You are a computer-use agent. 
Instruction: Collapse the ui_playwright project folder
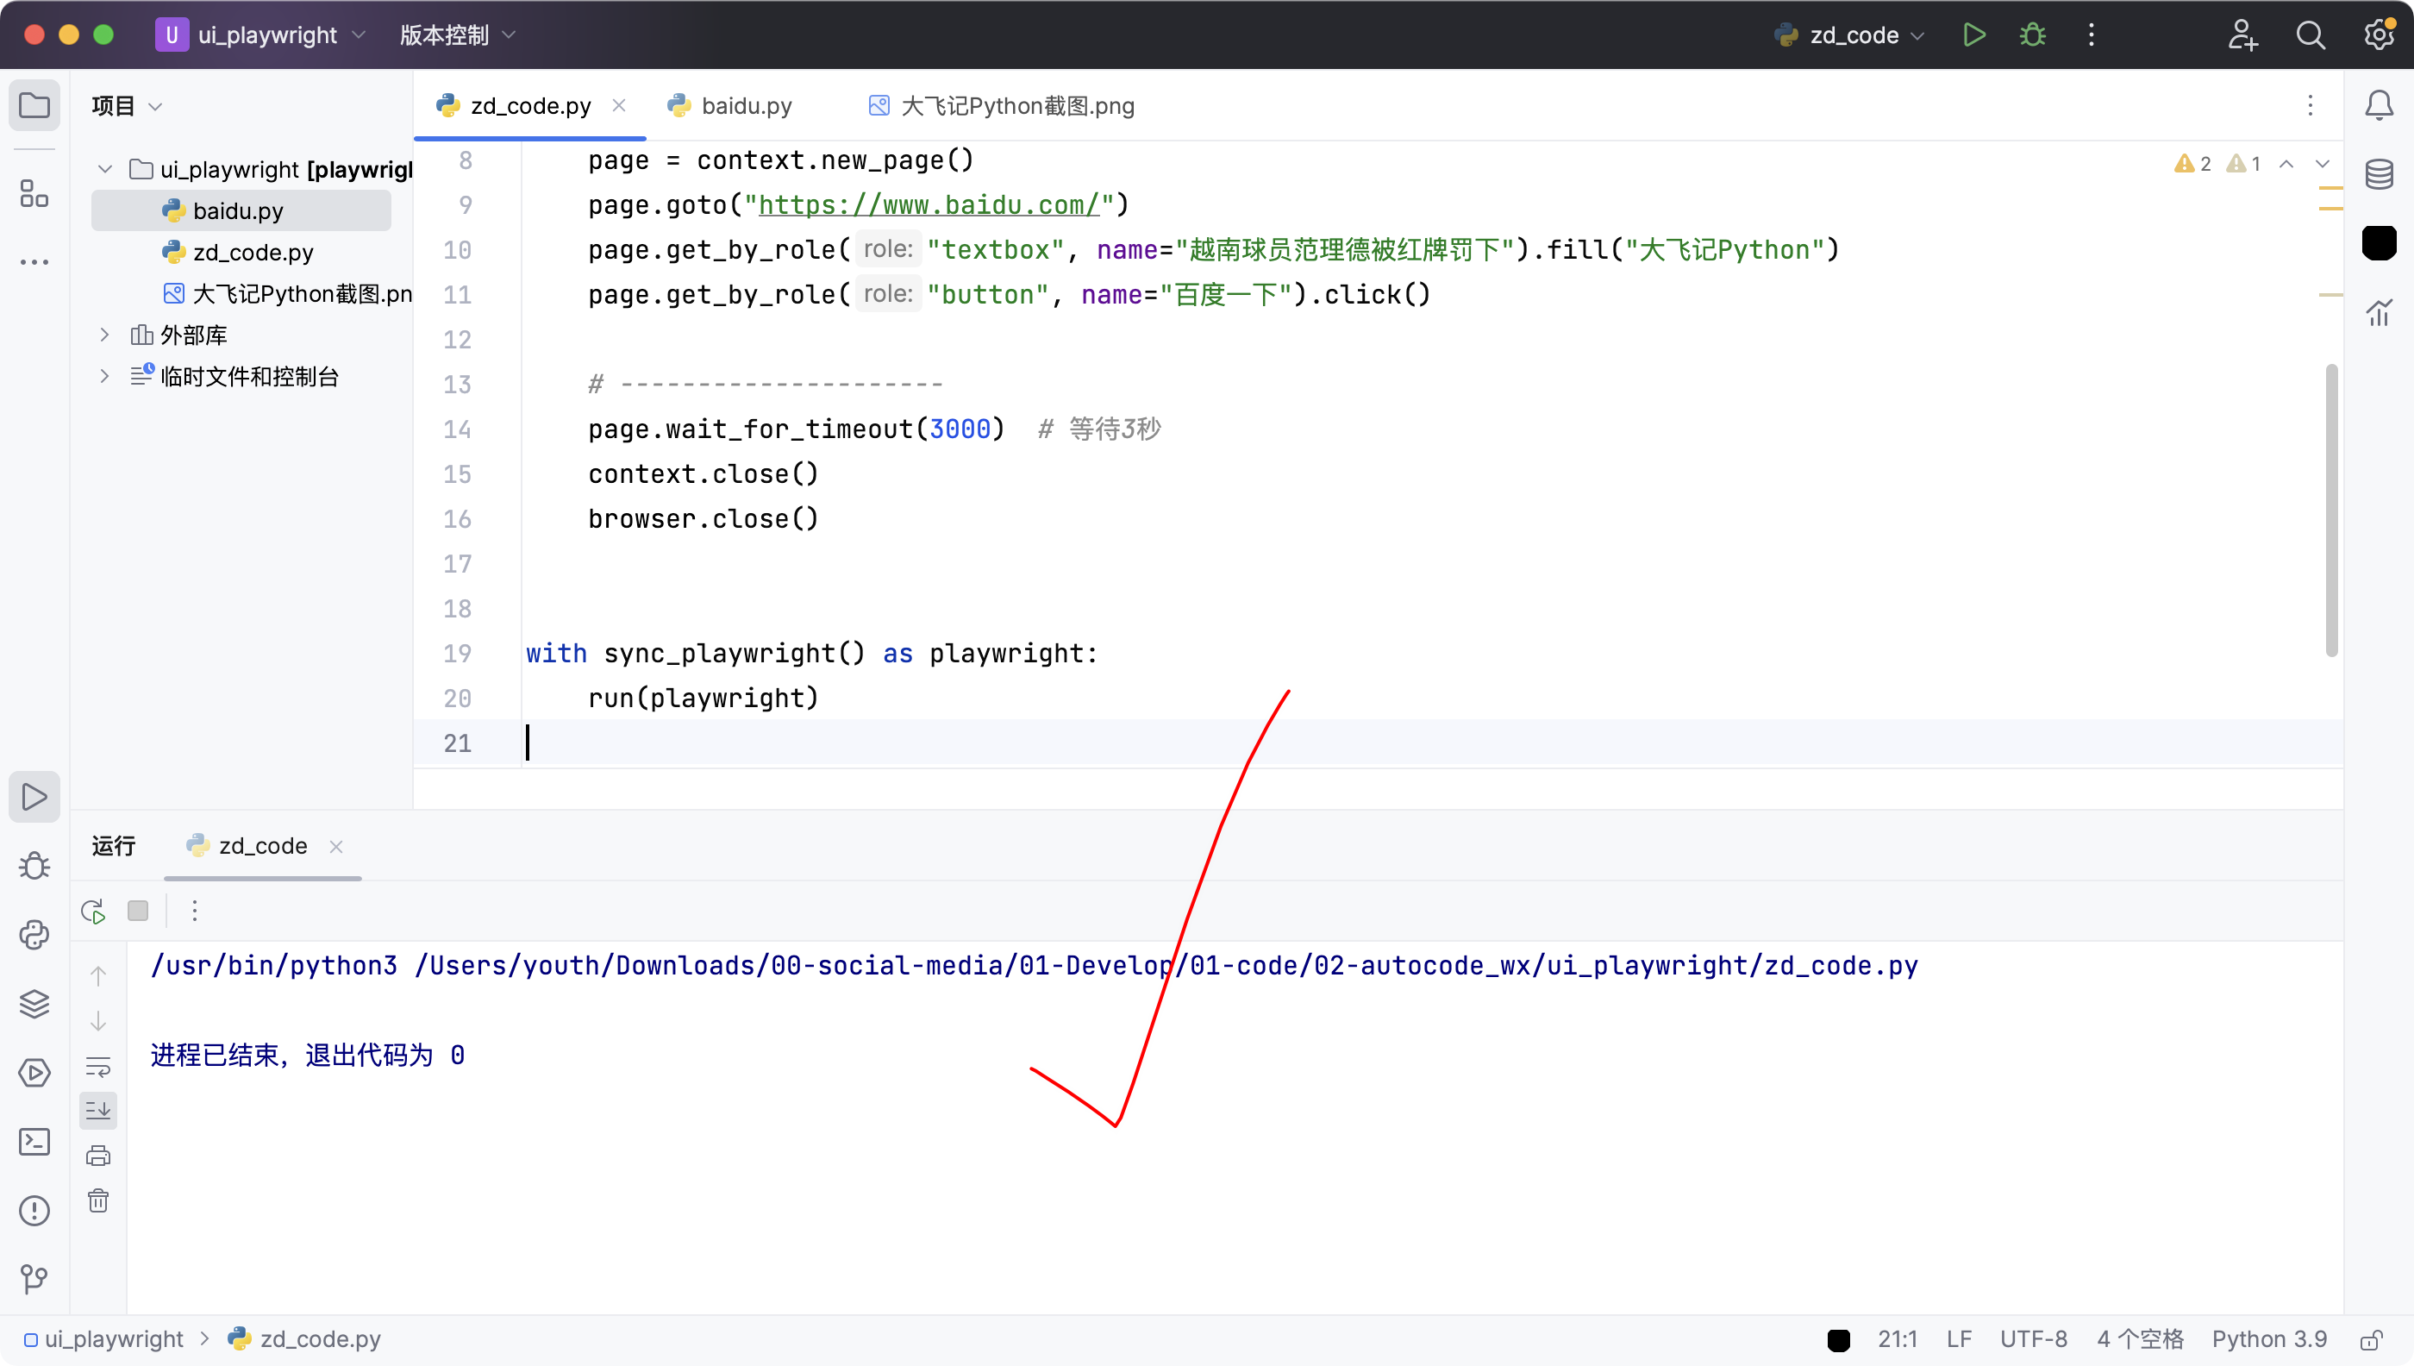coord(105,170)
